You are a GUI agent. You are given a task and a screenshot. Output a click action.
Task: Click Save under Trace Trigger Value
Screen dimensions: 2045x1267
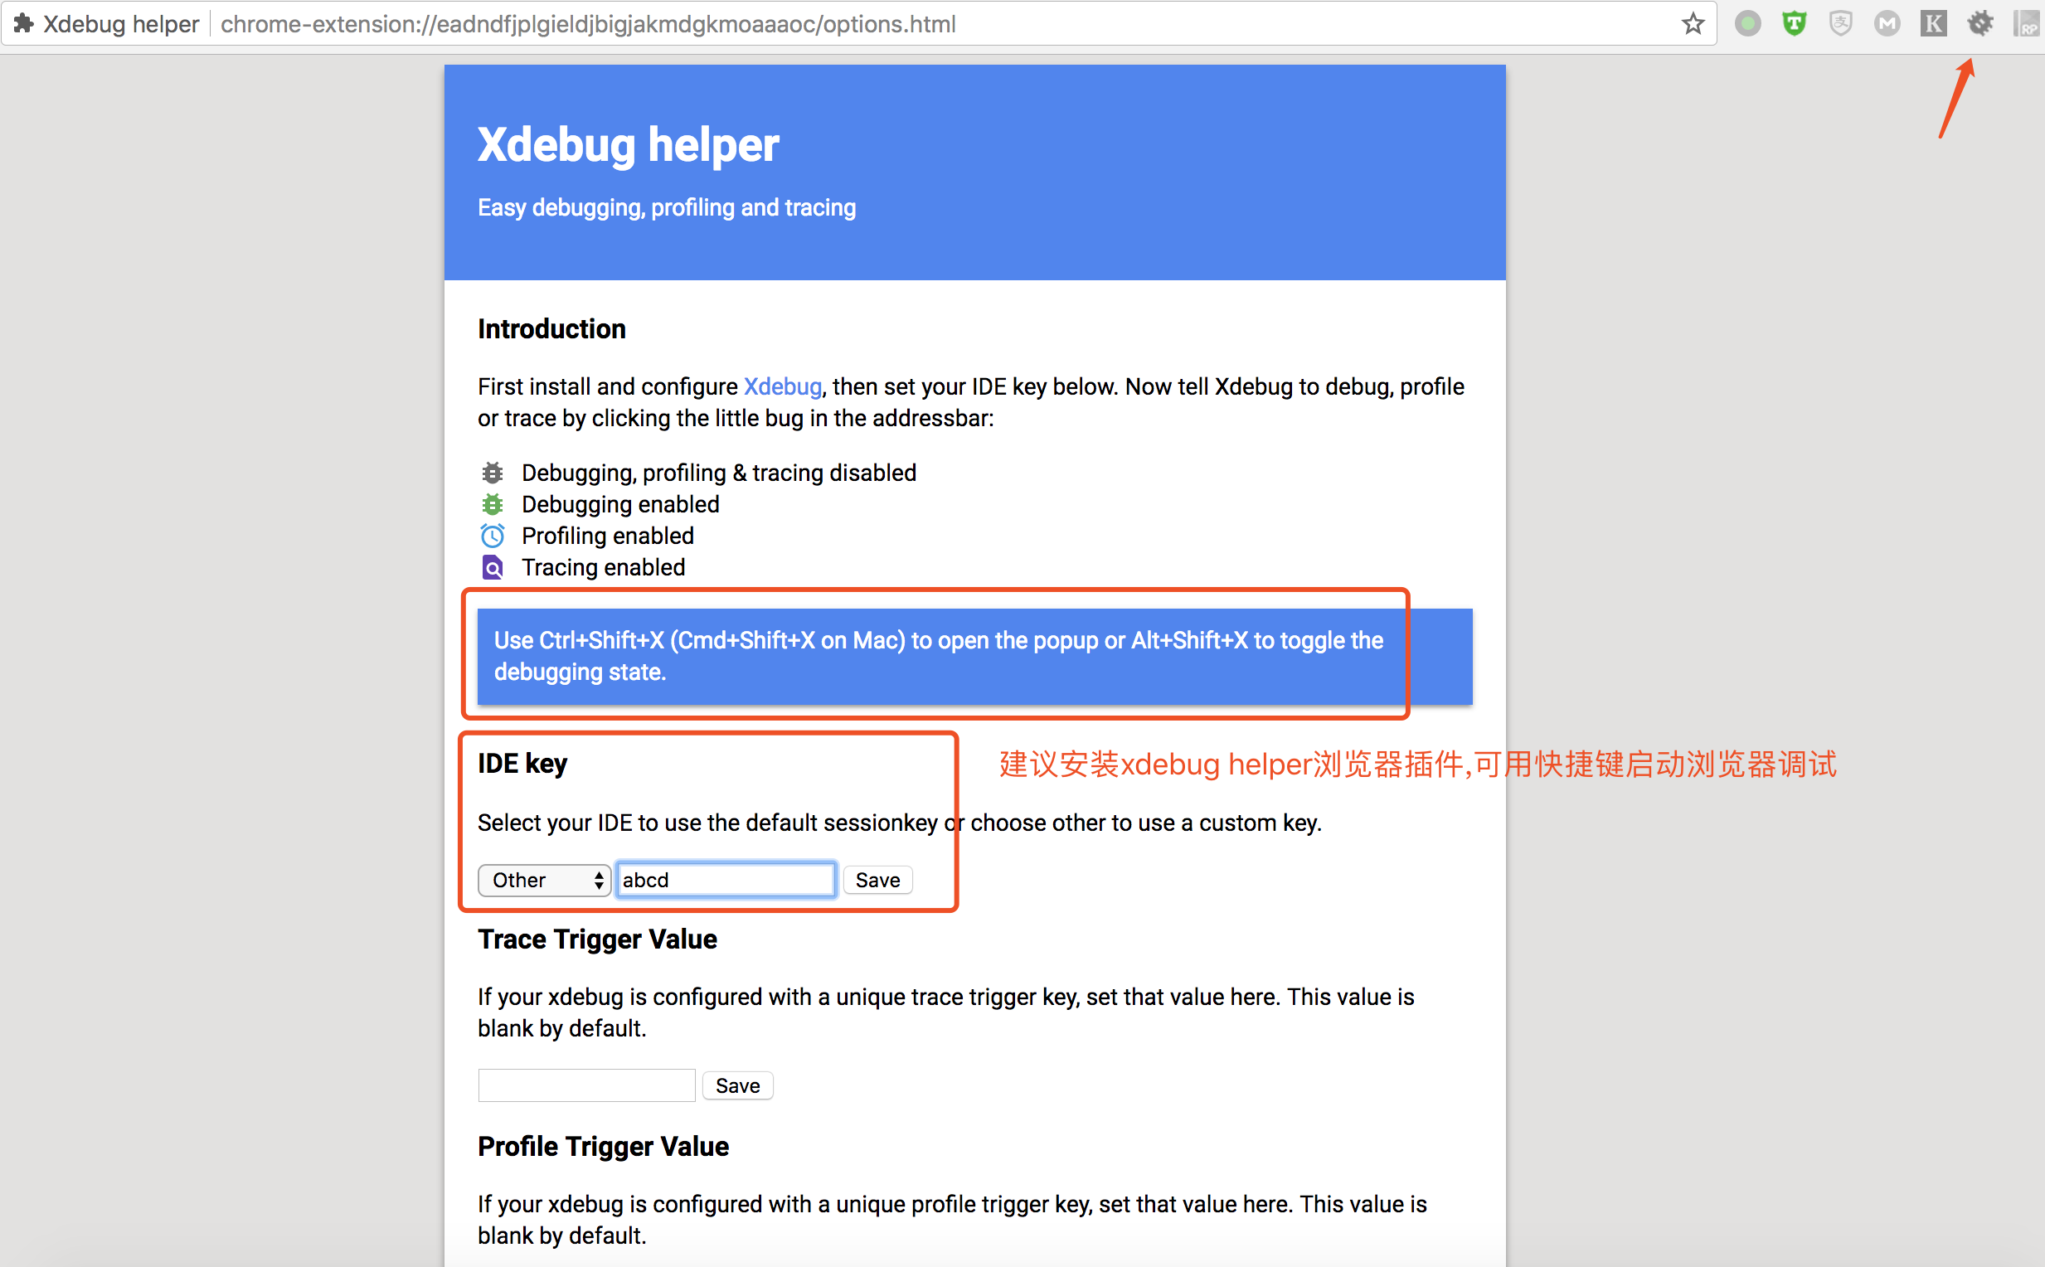736,1085
